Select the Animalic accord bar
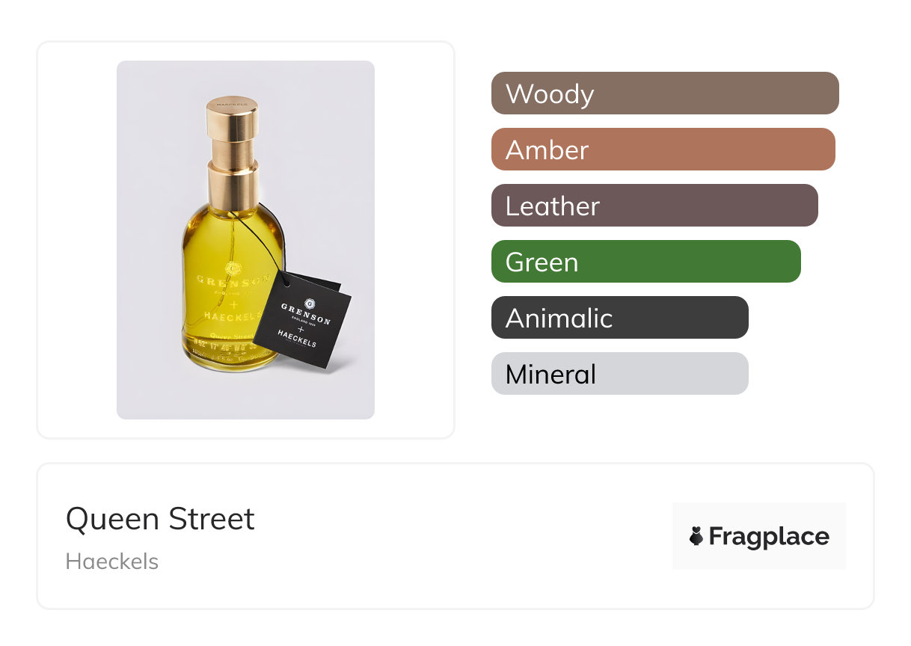The height and width of the screenshot is (646, 911). [619, 318]
